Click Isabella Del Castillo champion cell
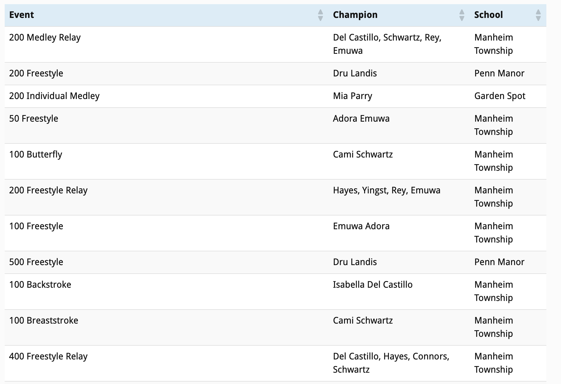Image resolution: width=561 pixels, height=384 pixels. coord(373,285)
